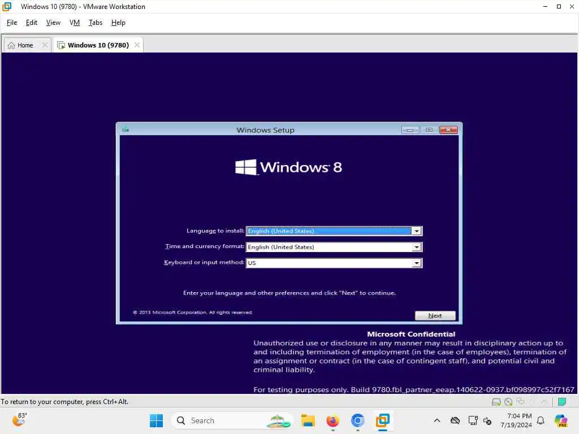Minimize the VMware Workstation window
579x434 pixels.
[x=545, y=6]
